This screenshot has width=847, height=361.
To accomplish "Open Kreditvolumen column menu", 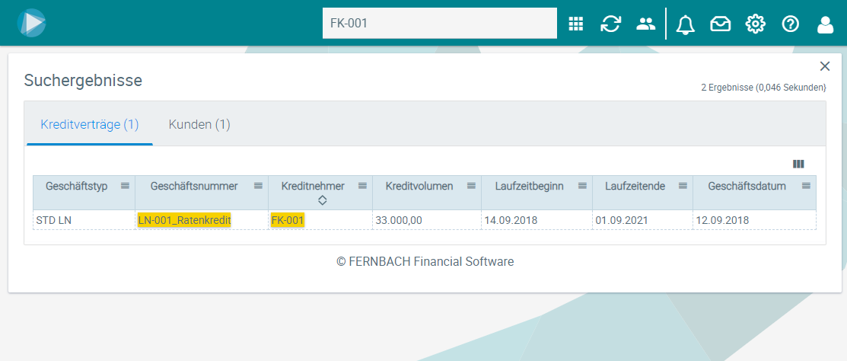I will tap(472, 186).
